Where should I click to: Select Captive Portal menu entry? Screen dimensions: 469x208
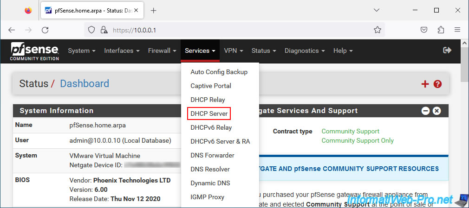point(211,86)
